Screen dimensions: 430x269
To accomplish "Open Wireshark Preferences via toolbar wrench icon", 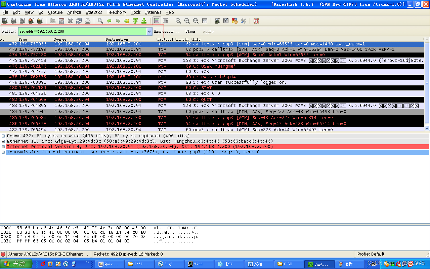I will point(244,21).
